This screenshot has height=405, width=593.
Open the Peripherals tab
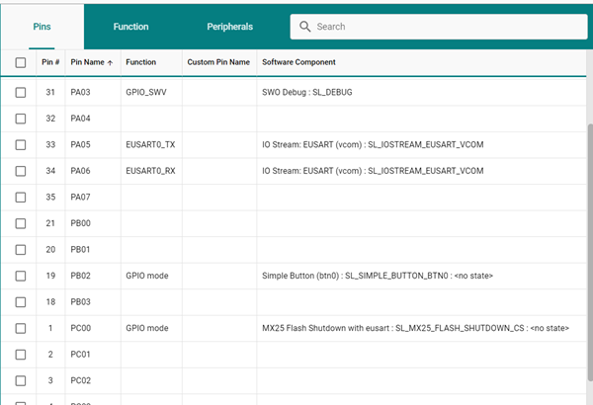tap(229, 27)
